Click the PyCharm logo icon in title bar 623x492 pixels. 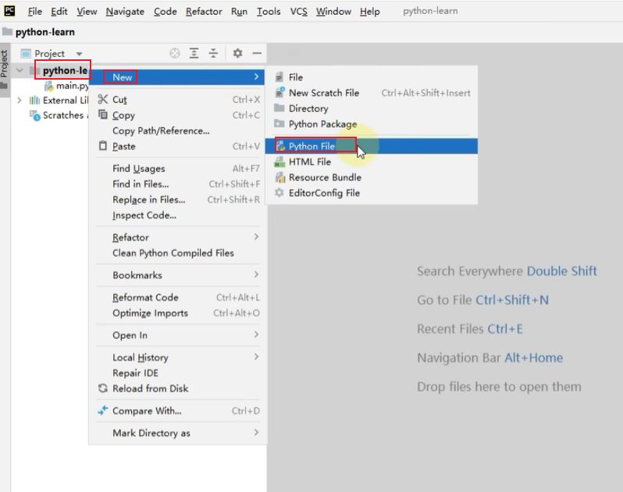[x=10, y=11]
